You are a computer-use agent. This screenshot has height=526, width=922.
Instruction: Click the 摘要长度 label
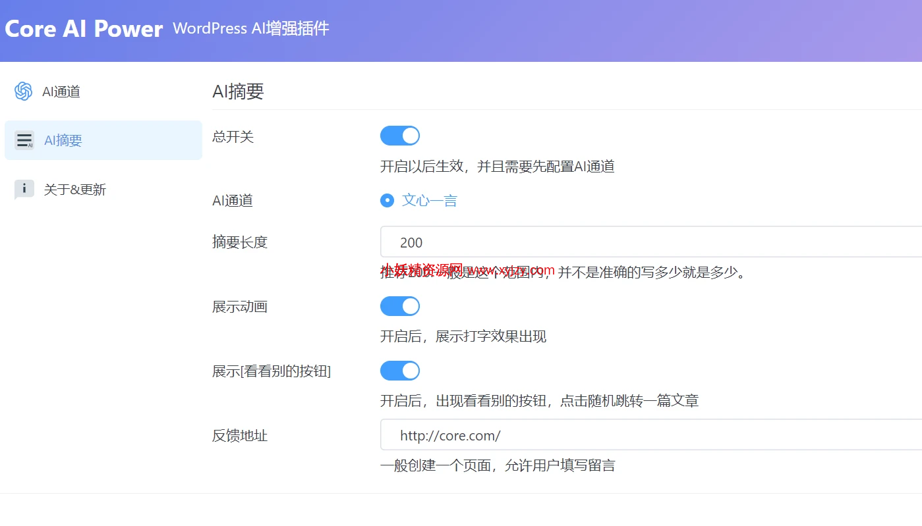[240, 242]
